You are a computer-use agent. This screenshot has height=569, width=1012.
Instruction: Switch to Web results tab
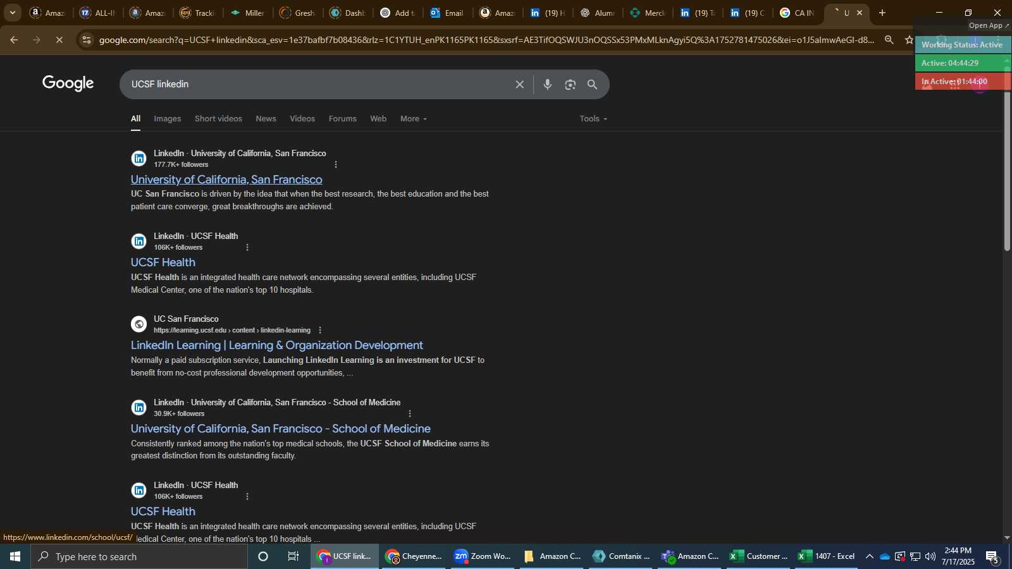point(378,119)
